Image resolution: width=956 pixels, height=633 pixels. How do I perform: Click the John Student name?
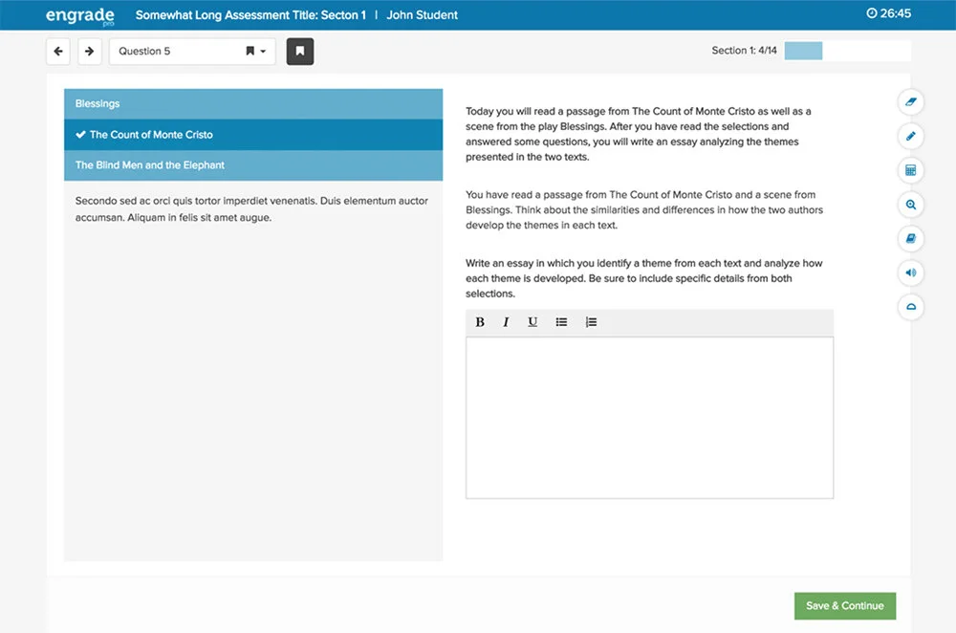(422, 14)
